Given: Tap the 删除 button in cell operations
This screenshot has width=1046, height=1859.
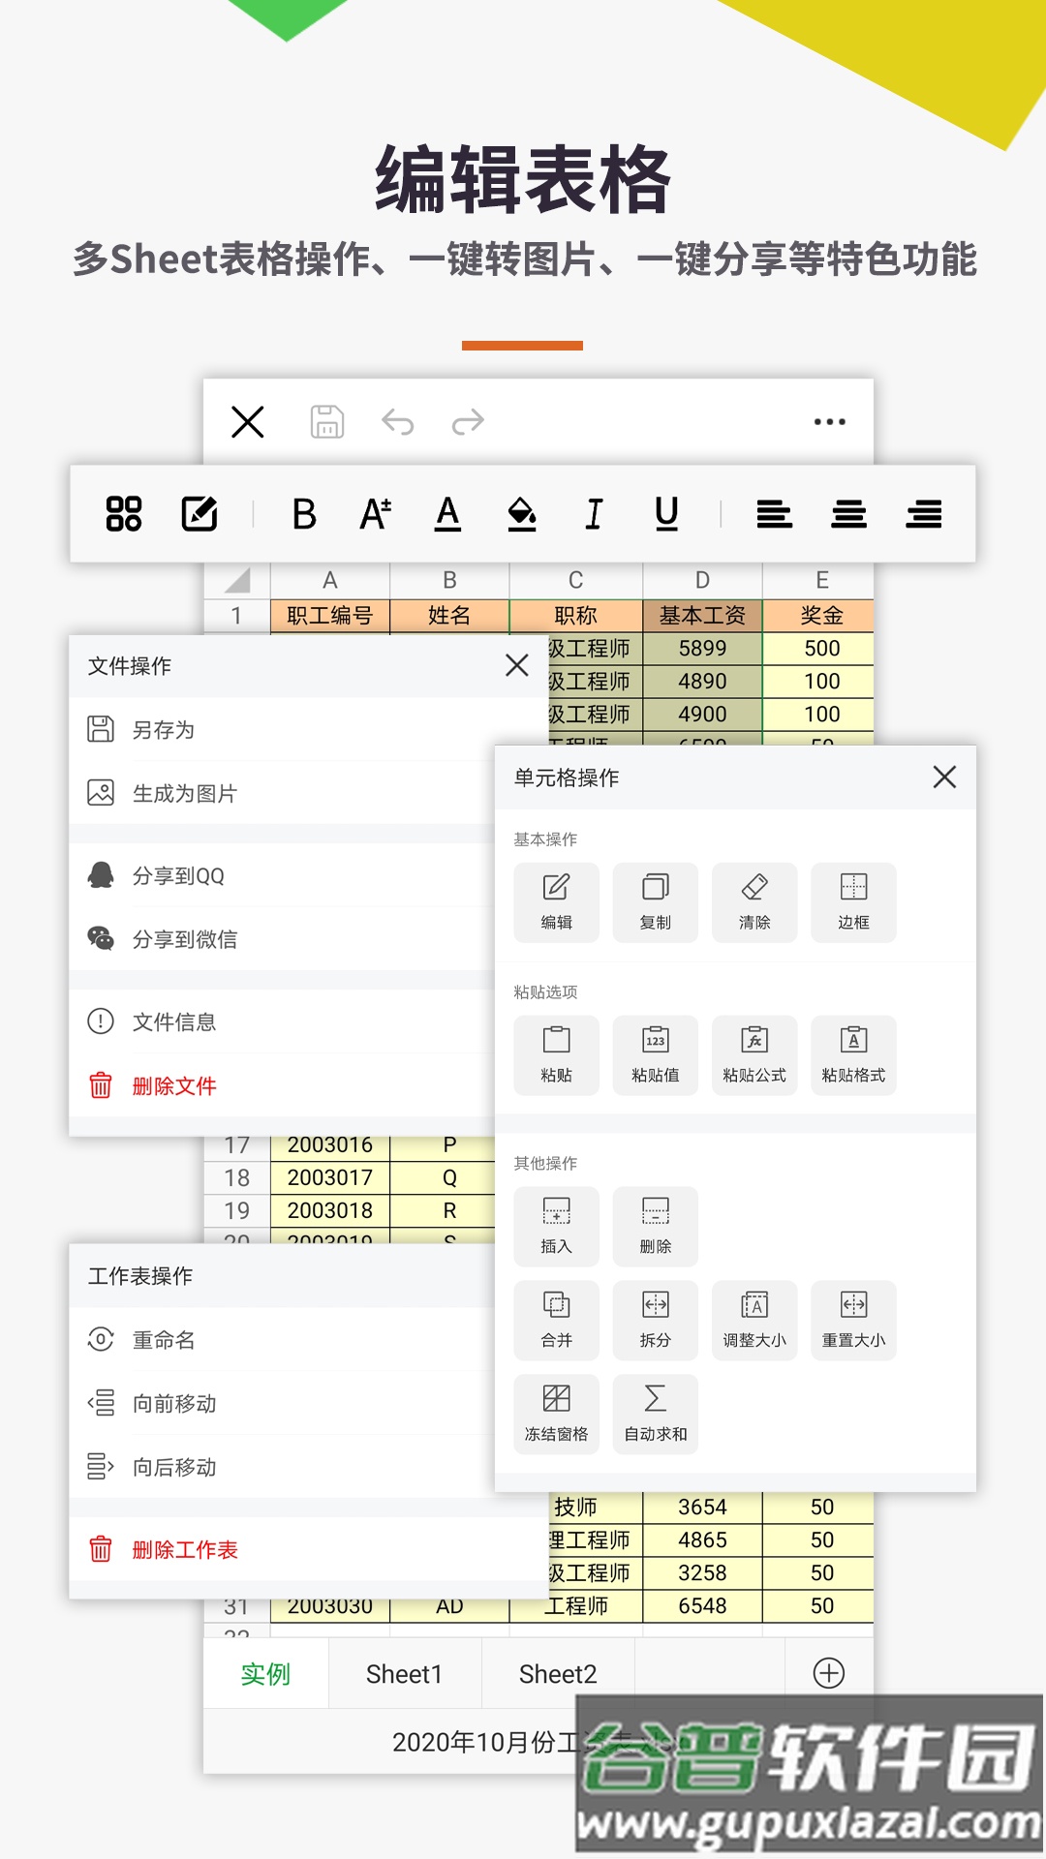Looking at the screenshot, I should [656, 1227].
